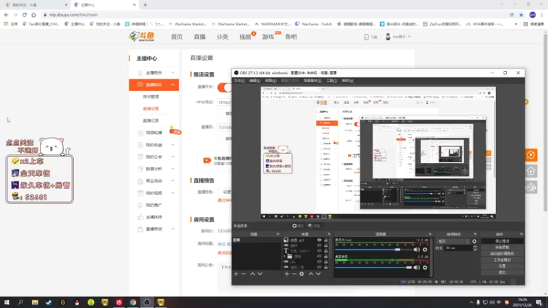Open the OBS 编辑 (Edit) menu
Screen dimensions: 548x308
pyautogui.click(x=255, y=81)
